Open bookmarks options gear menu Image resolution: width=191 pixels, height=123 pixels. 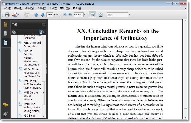(14, 32)
